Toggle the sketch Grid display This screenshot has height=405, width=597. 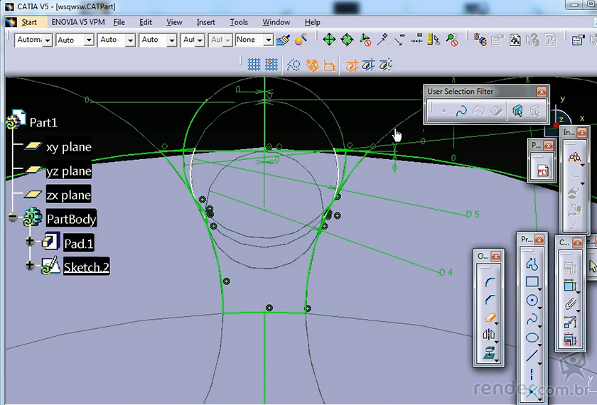(x=254, y=65)
